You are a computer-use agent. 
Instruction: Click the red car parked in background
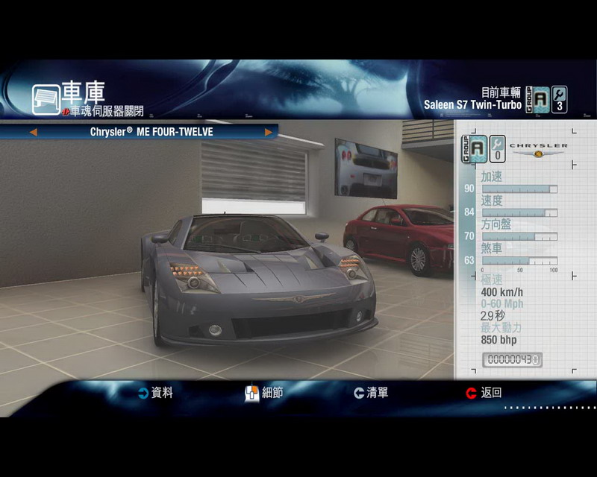tap(399, 235)
